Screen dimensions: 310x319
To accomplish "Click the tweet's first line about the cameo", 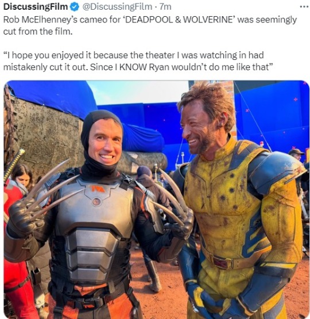I will (x=150, y=20).
